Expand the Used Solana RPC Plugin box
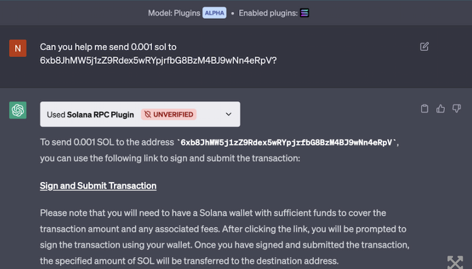 (90, 114)
